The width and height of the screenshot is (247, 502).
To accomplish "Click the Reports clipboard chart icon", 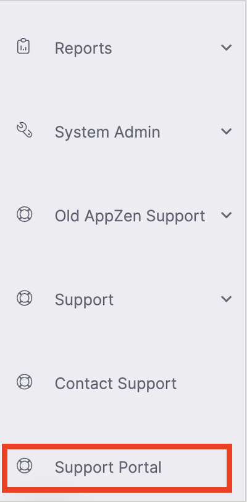I will click(23, 46).
